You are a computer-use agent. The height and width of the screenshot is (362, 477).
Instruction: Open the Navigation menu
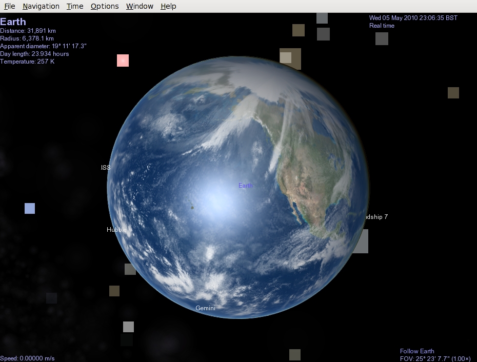[41, 6]
